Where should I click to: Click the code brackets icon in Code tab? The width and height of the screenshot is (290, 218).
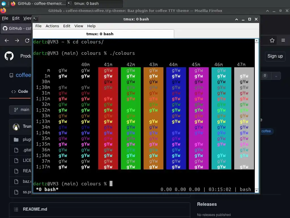[x=14, y=92]
